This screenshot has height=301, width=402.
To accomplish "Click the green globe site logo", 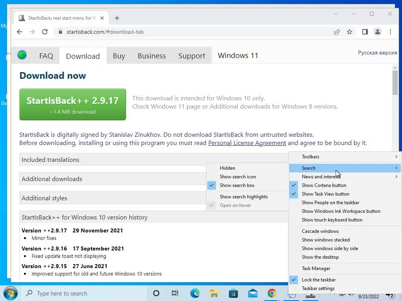I will point(22,55).
